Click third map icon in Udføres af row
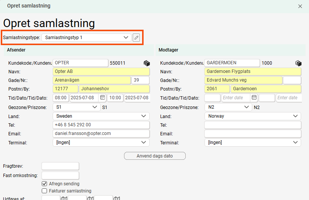 (117, 198)
